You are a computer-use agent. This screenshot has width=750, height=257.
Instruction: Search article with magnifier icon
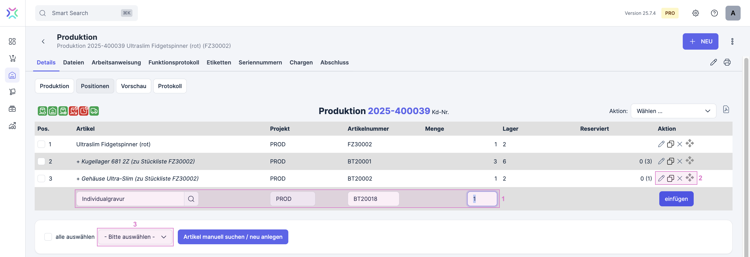[x=191, y=199]
